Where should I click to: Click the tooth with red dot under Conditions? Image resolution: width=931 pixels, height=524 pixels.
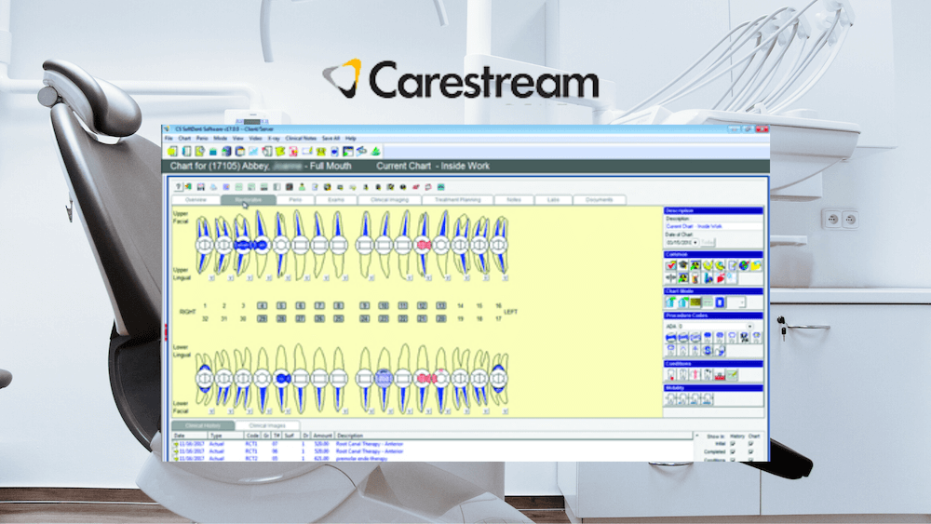(x=671, y=375)
